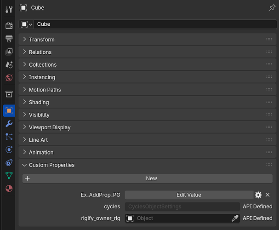This screenshot has height=230, width=279.
Task: Click the Instancing panel drag grip
Action: coord(269,77)
